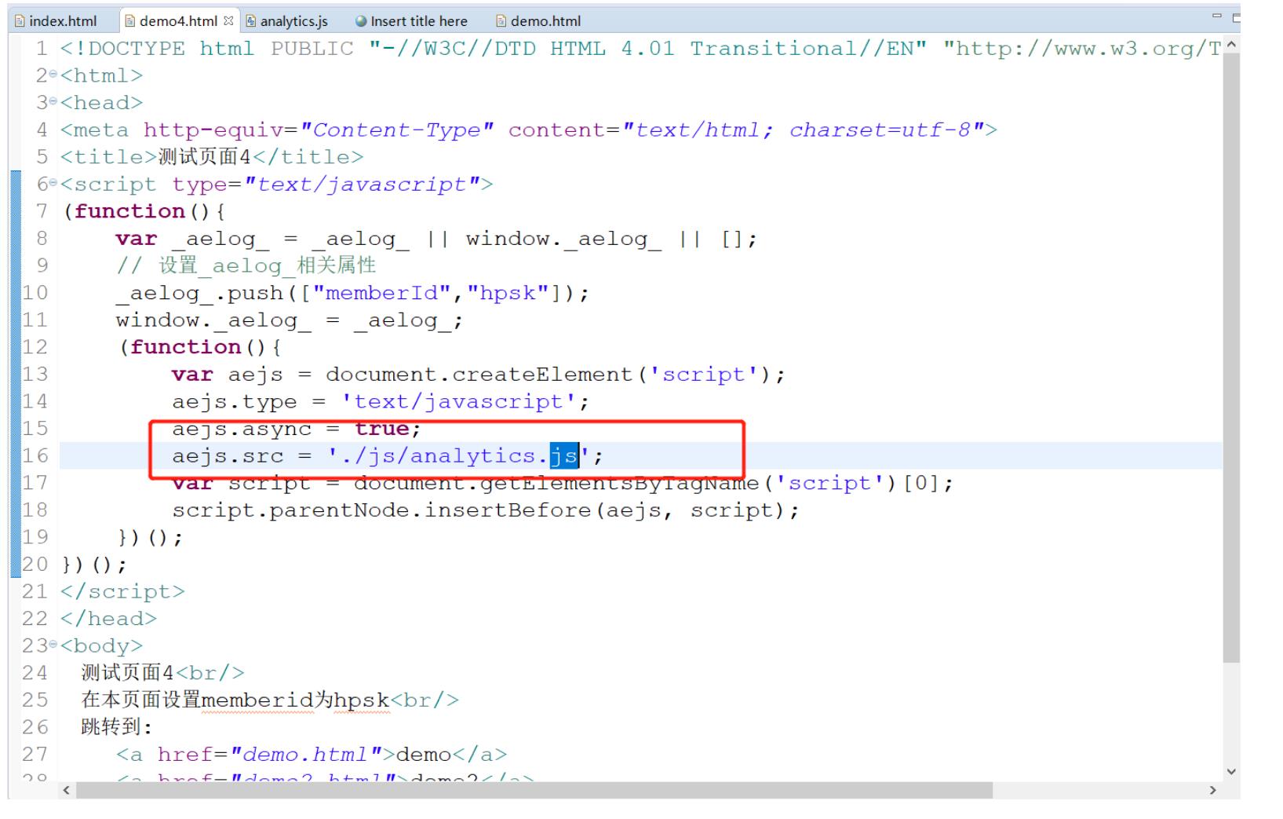Open the demo.html editor tab
Screen dimensions: 1283x819
(538, 21)
